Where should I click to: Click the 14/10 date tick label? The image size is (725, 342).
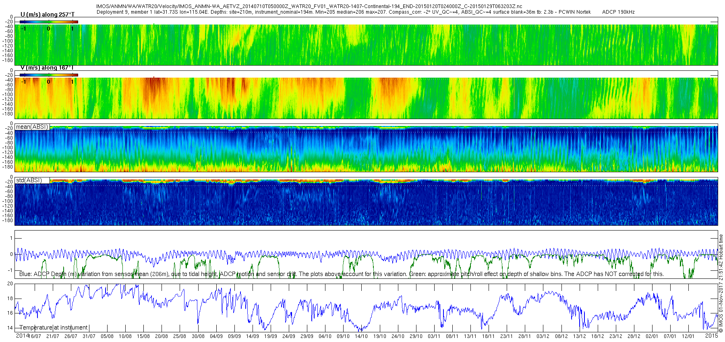coord(361,336)
